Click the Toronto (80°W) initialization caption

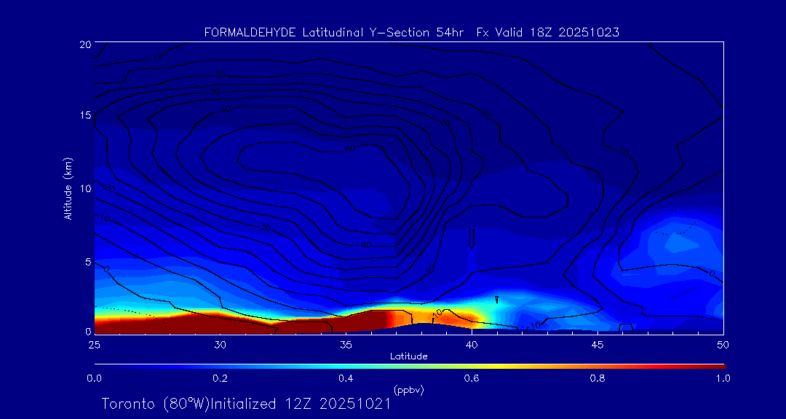coord(246,404)
